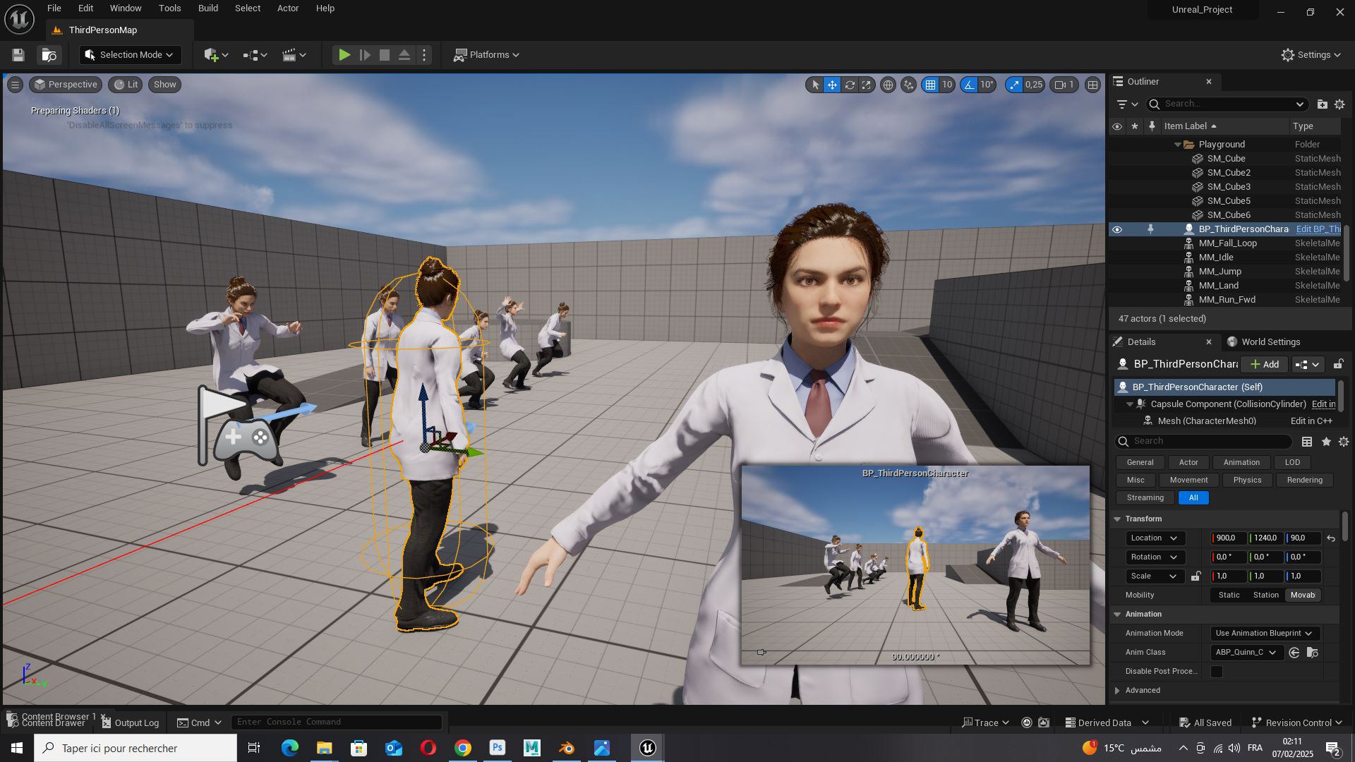The image size is (1355, 762).
Task: Open the camera speed setting showing 1
Action: [x=1064, y=85]
